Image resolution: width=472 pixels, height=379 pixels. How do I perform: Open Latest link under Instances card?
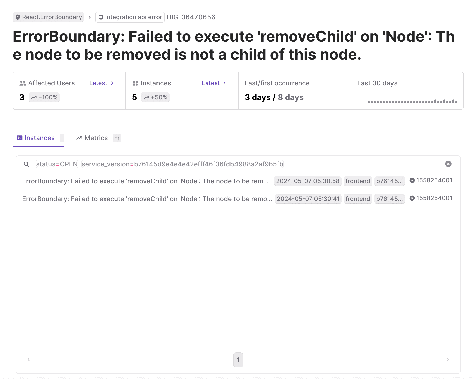point(214,83)
